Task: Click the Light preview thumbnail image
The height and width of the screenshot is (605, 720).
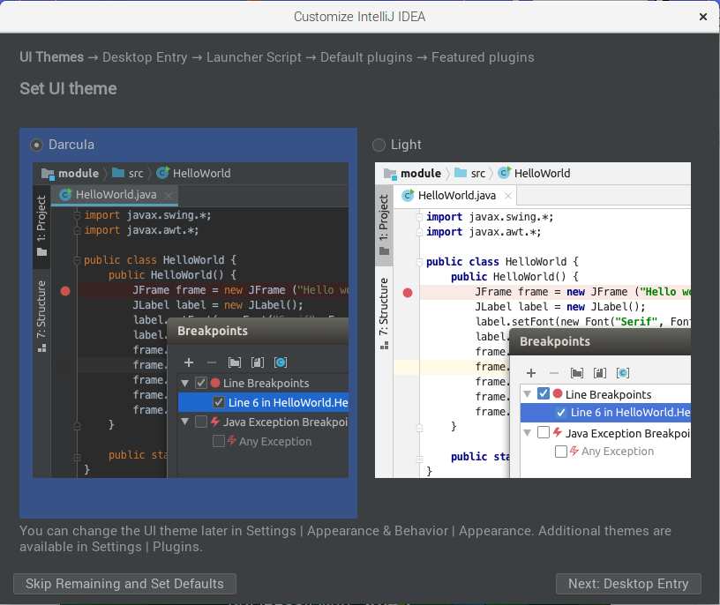Action: (x=533, y=320)
